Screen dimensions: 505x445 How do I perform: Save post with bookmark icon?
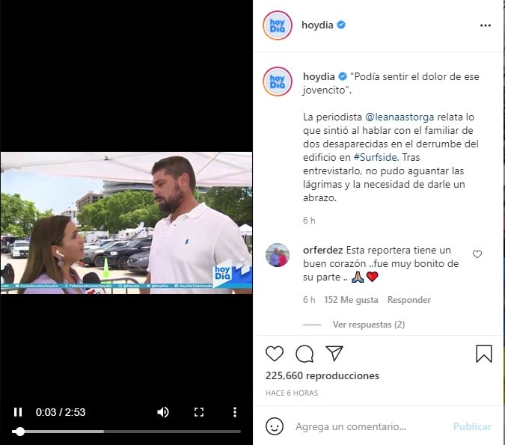[x=484, y=354]
